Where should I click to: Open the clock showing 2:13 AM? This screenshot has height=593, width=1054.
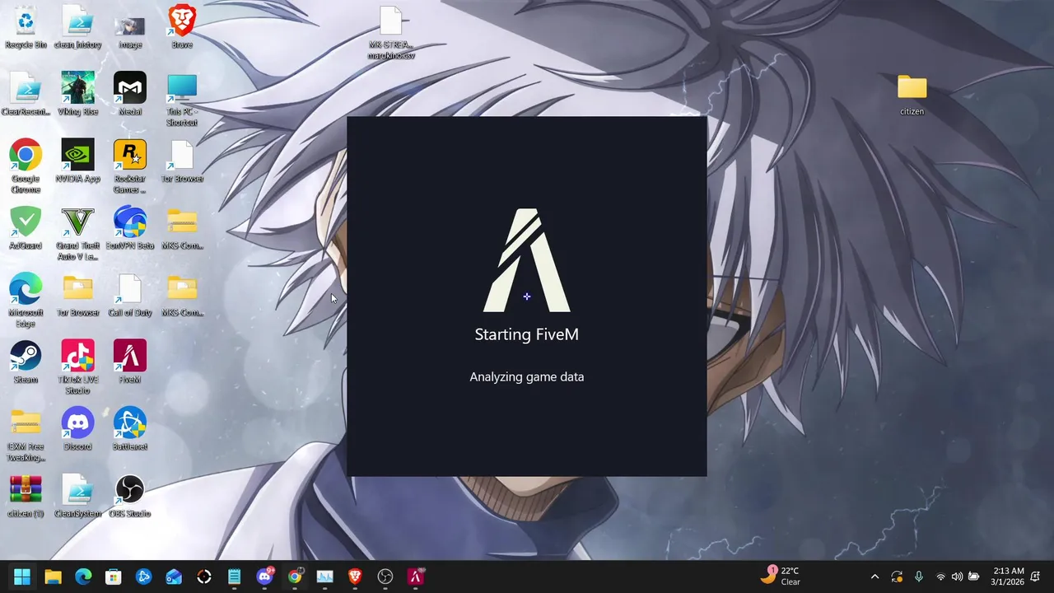(1008, 577)
